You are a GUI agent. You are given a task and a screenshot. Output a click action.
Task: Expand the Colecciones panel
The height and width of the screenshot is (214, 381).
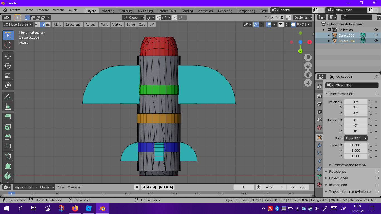(338, 178)
